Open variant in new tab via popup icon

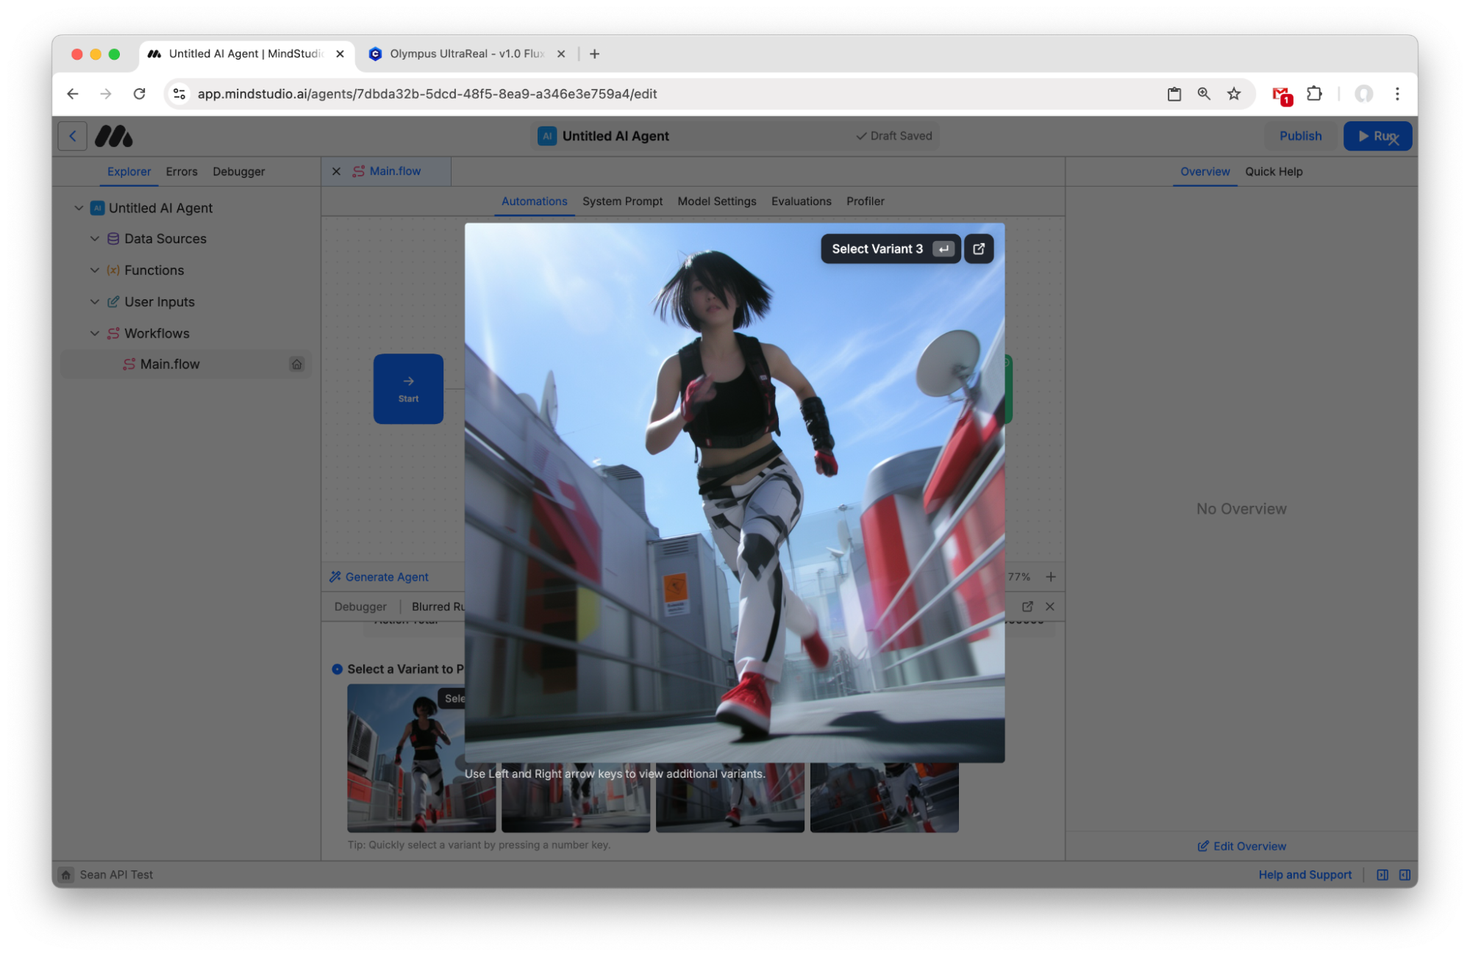pos(978,248)
